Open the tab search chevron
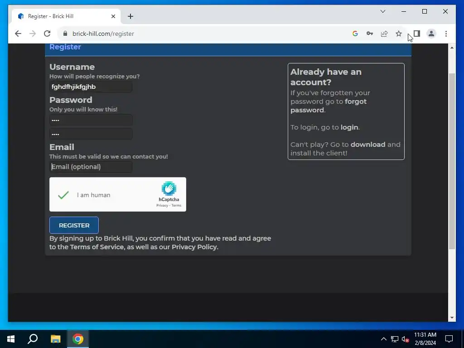 [383, 11]
